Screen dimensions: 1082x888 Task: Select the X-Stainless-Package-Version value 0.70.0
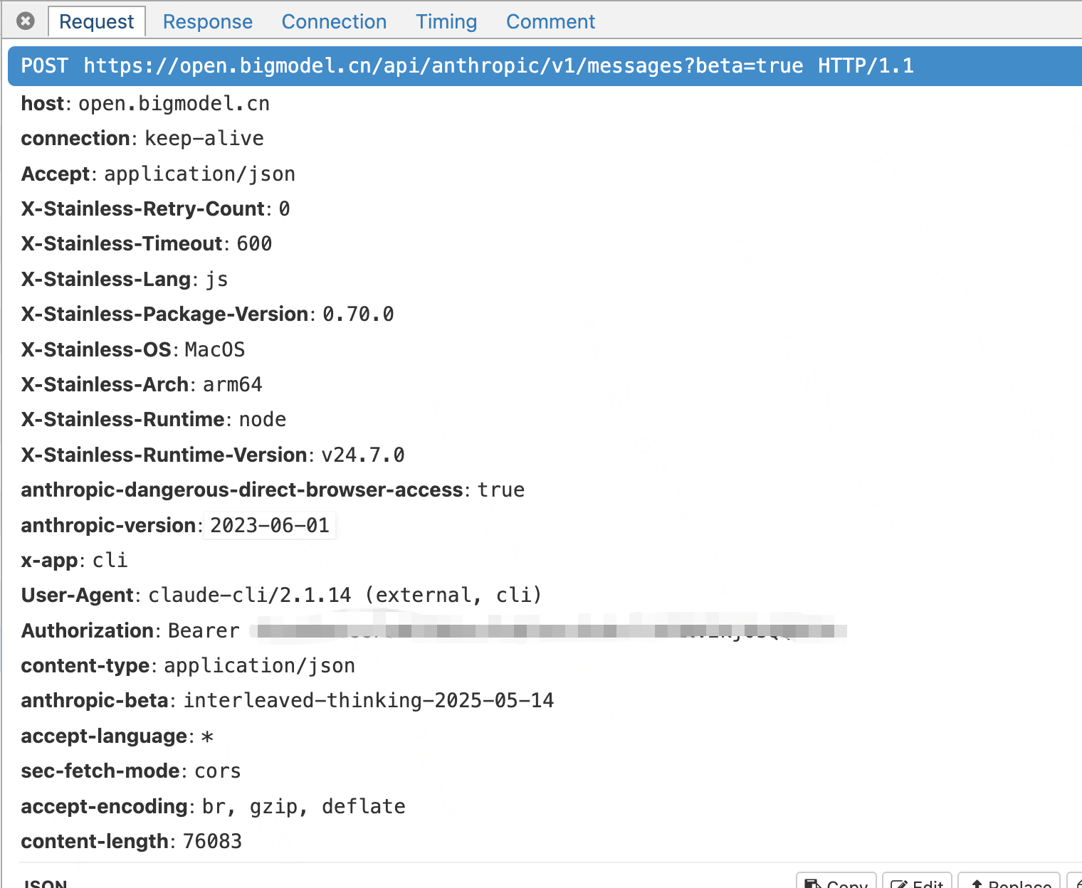[358, 314]
